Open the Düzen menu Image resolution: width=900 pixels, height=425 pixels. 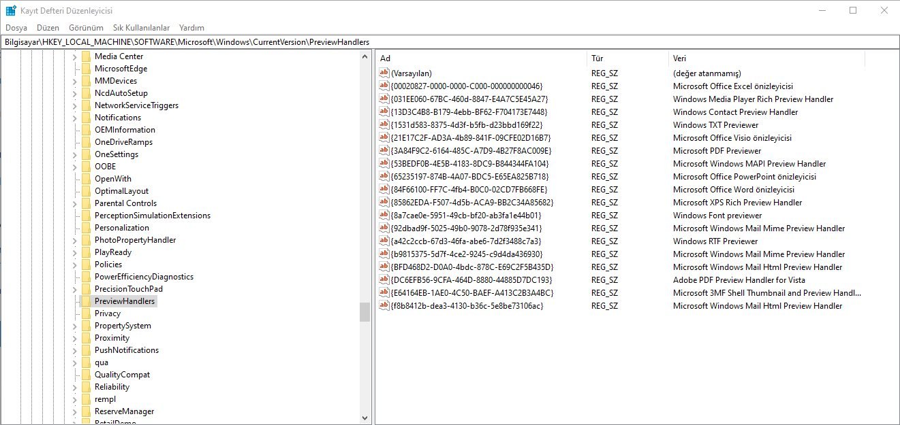(48, 28)
